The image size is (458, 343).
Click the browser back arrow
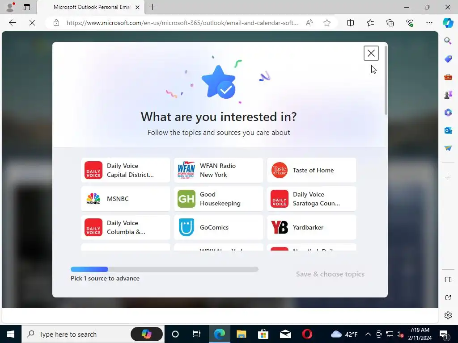pyautogui.click(x=12, y=23)
